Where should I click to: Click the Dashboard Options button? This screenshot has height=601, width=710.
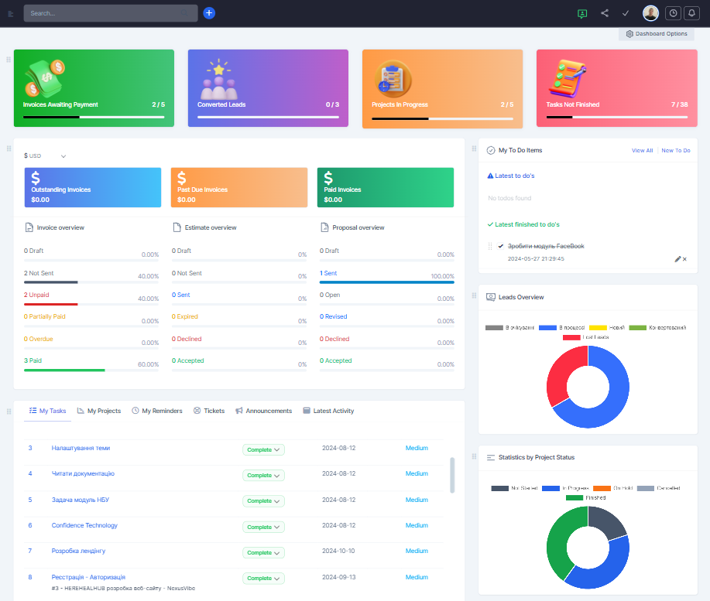(656, 34)
